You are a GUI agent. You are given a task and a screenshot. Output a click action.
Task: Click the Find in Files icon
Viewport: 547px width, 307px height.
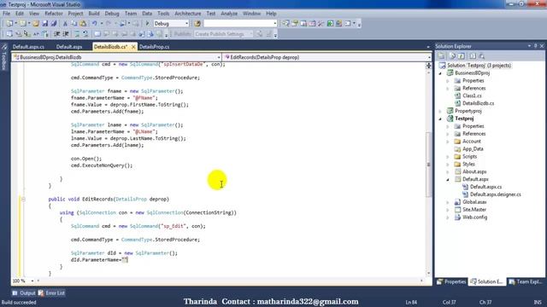(x=197, y=24)
